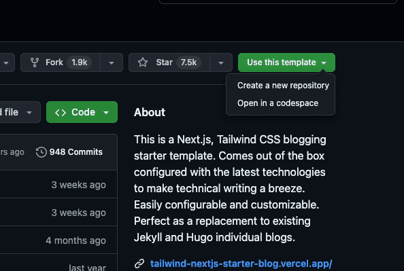Click the link chain icon beside website URL

[x=139, y=264]
